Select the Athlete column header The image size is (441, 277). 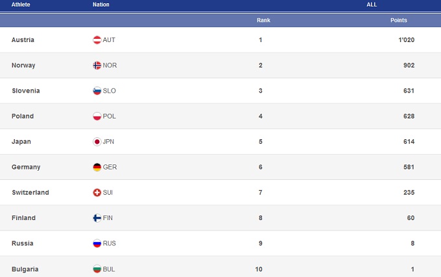21,5
